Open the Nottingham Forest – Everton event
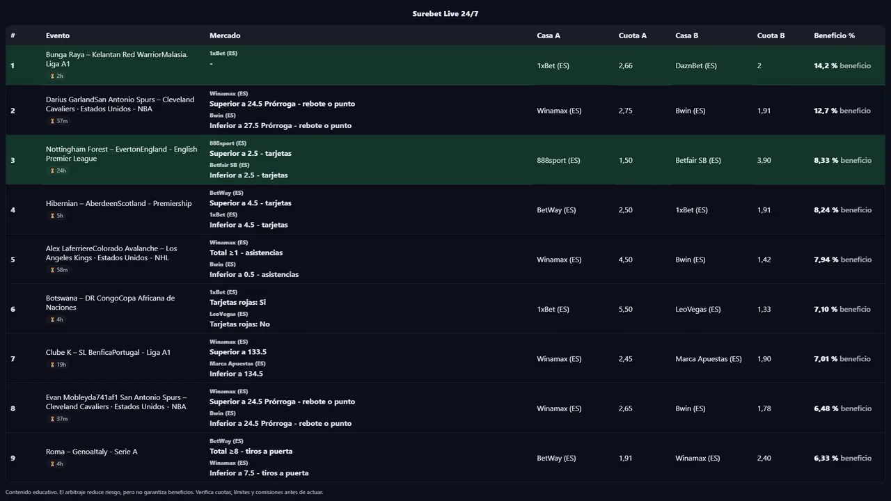Viewport: 891px width, 501px height. (121, 154)
